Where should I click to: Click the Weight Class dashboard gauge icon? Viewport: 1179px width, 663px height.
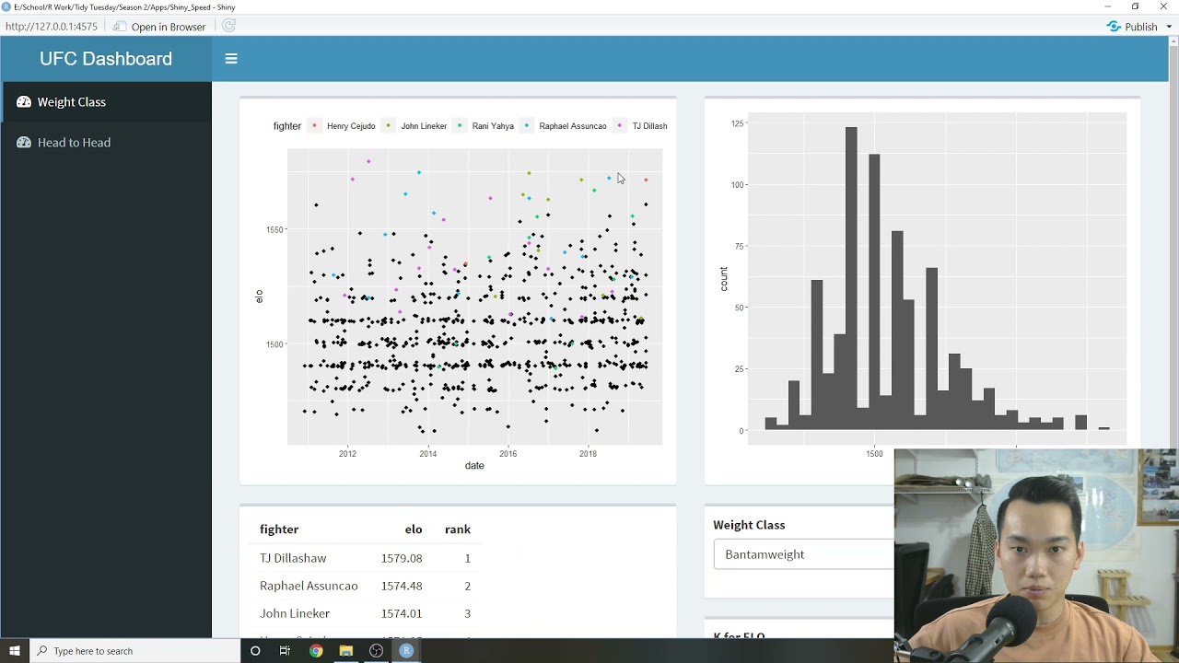pos(24,102)
